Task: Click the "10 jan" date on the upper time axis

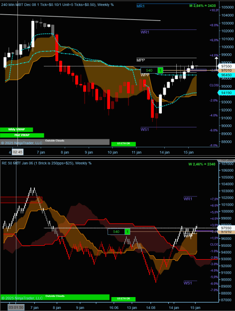Action: coord(113,152)
